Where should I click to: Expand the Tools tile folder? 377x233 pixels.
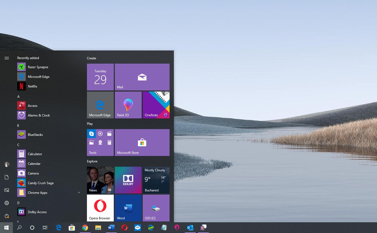(x=100, y=143)
